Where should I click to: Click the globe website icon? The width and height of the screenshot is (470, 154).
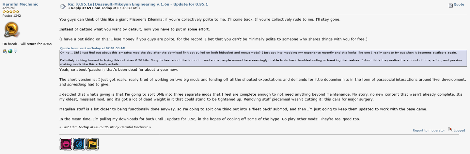coord(10,51)
